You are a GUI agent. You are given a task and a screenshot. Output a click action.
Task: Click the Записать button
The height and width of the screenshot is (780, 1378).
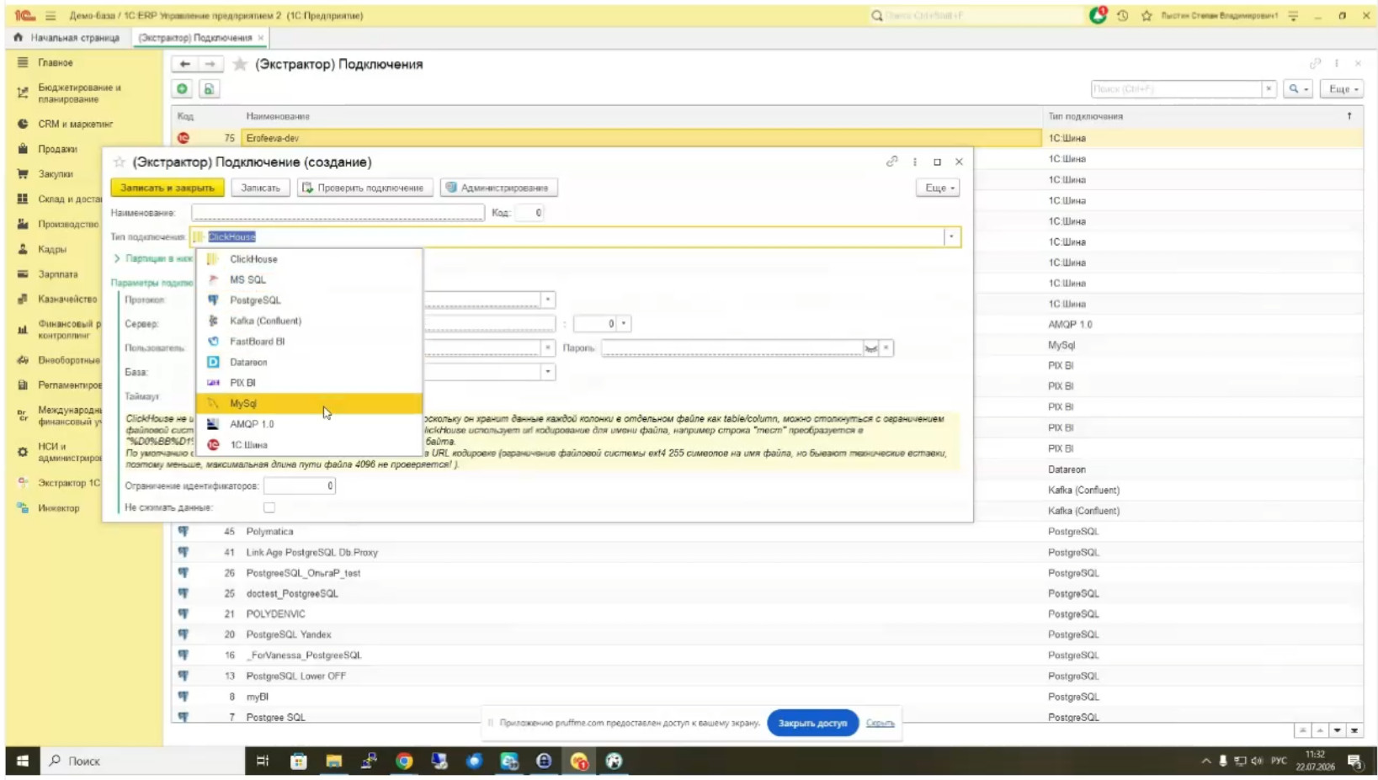[260, 188]
